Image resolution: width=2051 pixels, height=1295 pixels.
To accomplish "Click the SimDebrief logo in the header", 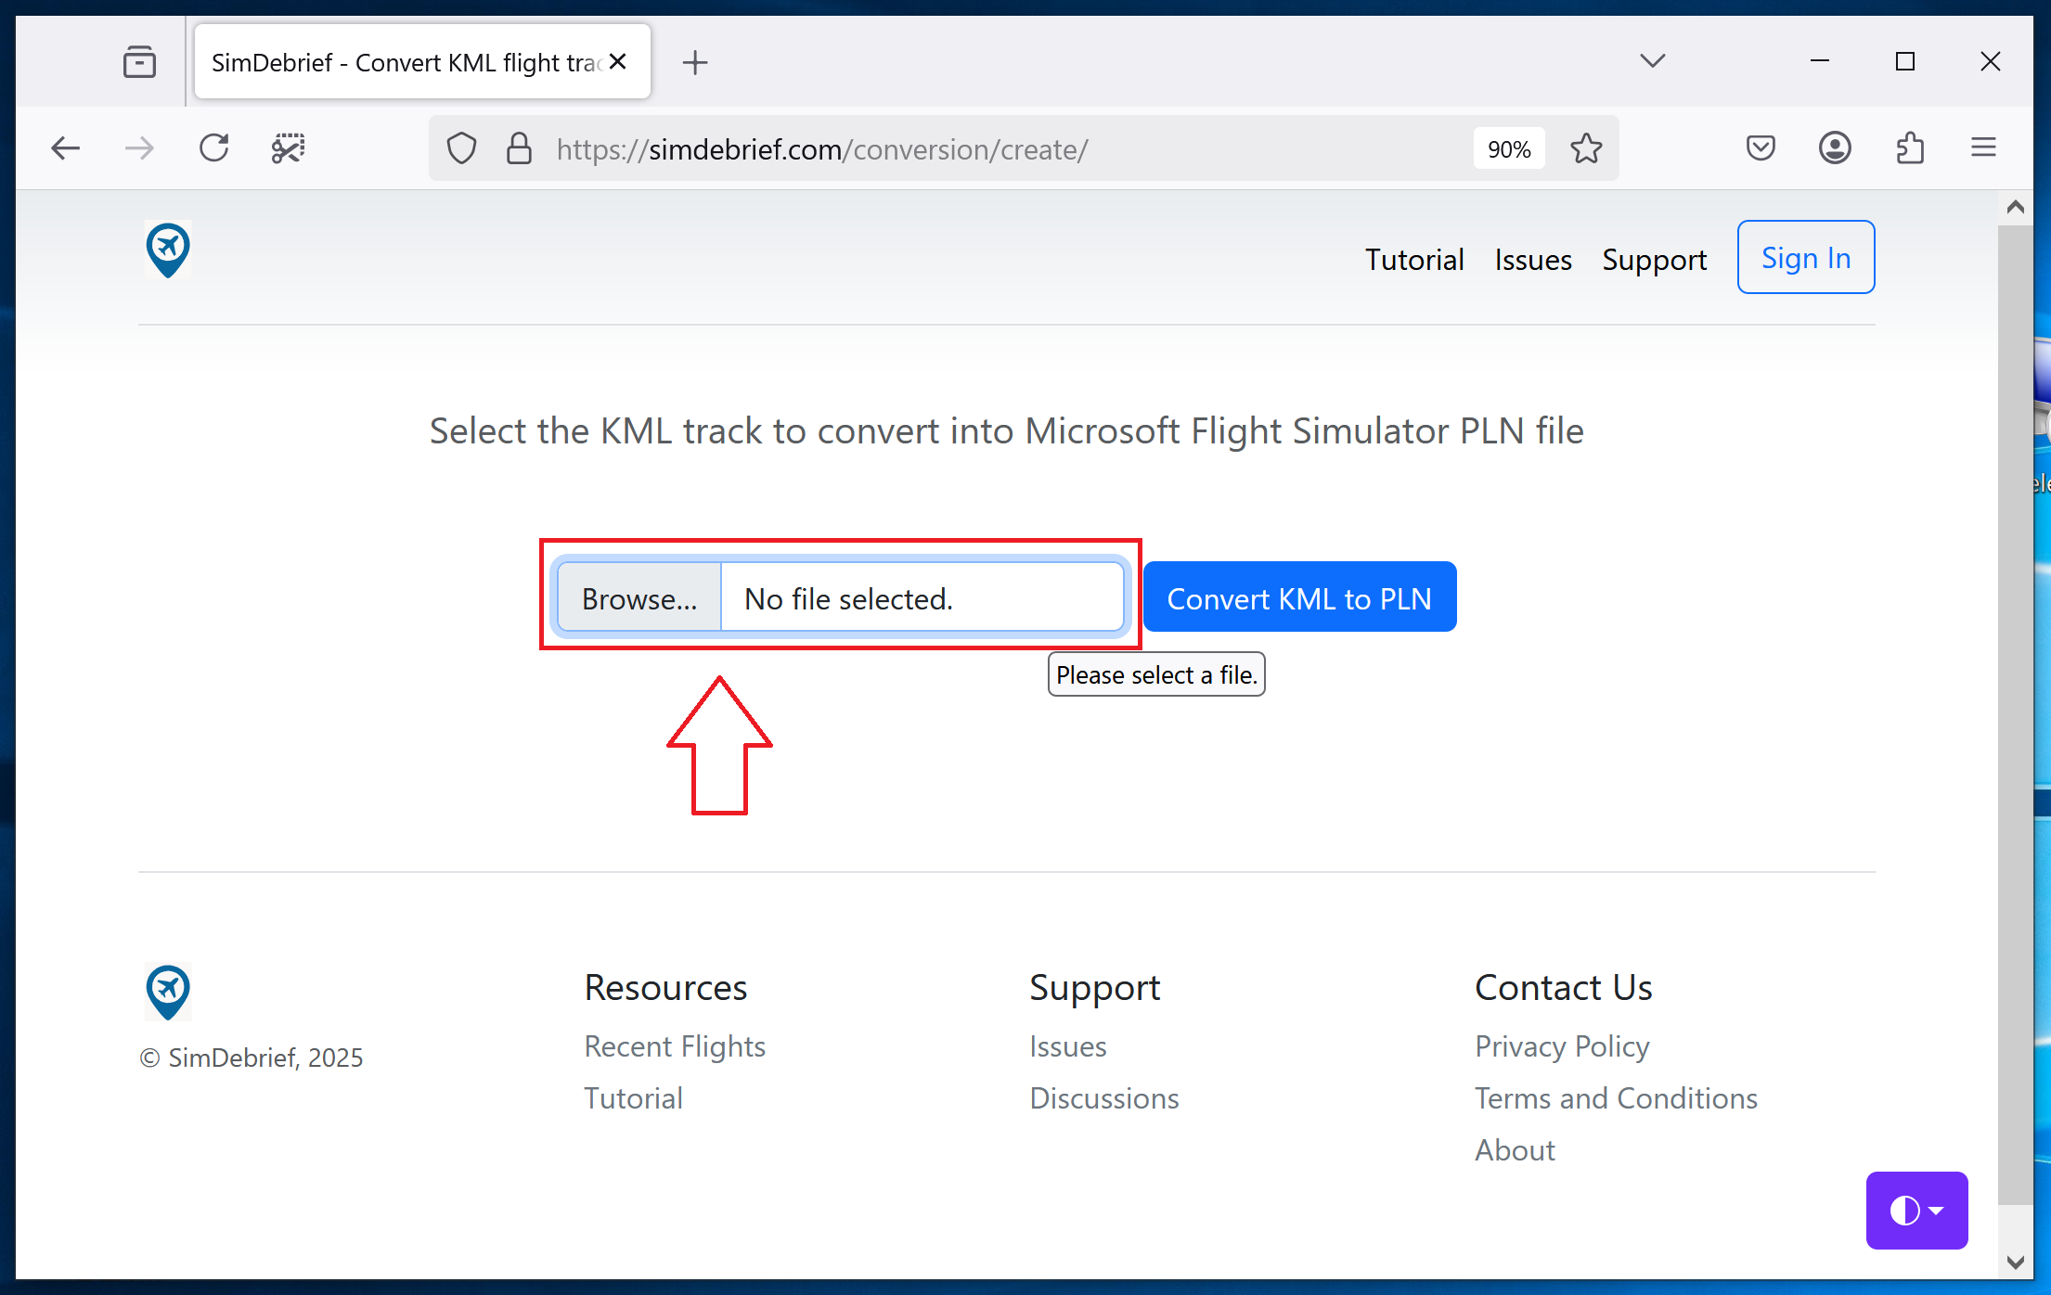I will click(168, 250).
